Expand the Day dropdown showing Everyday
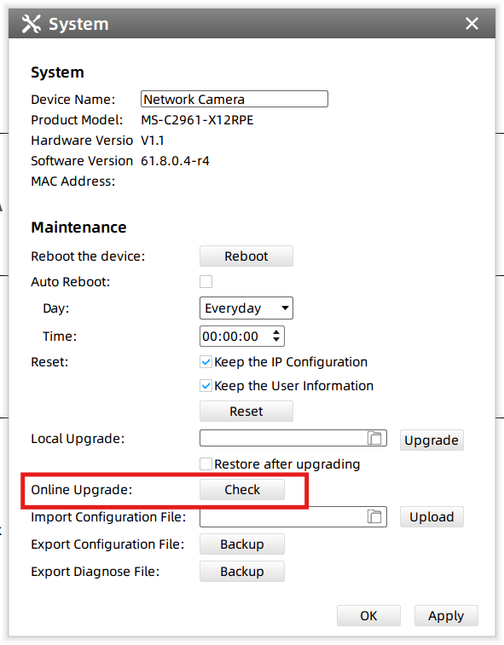Viewport: 504px width, 645px height. (246, 308)
